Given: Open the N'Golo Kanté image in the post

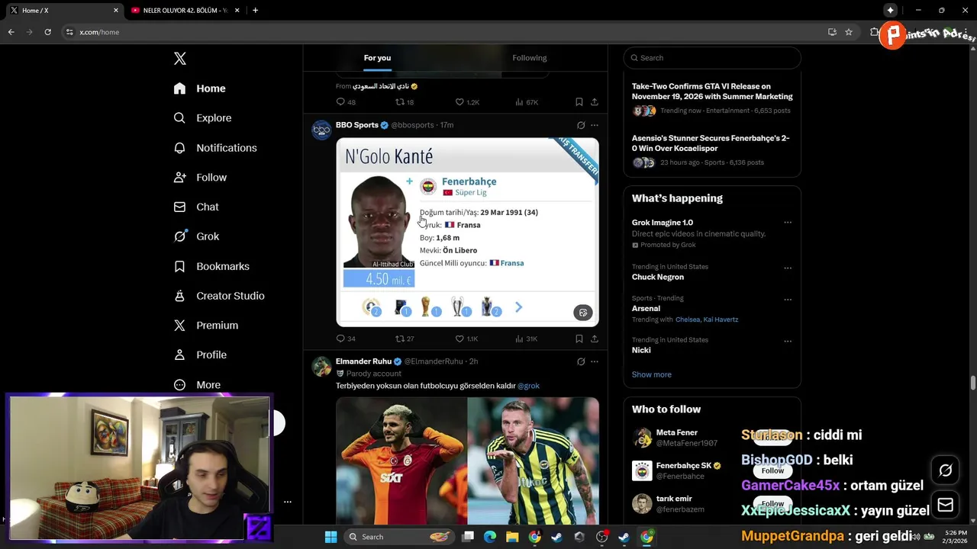Looking at the screenshot, I should (x=467, y=232).
